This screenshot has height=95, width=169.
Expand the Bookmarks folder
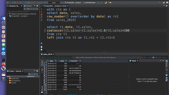tap(8, 79)
